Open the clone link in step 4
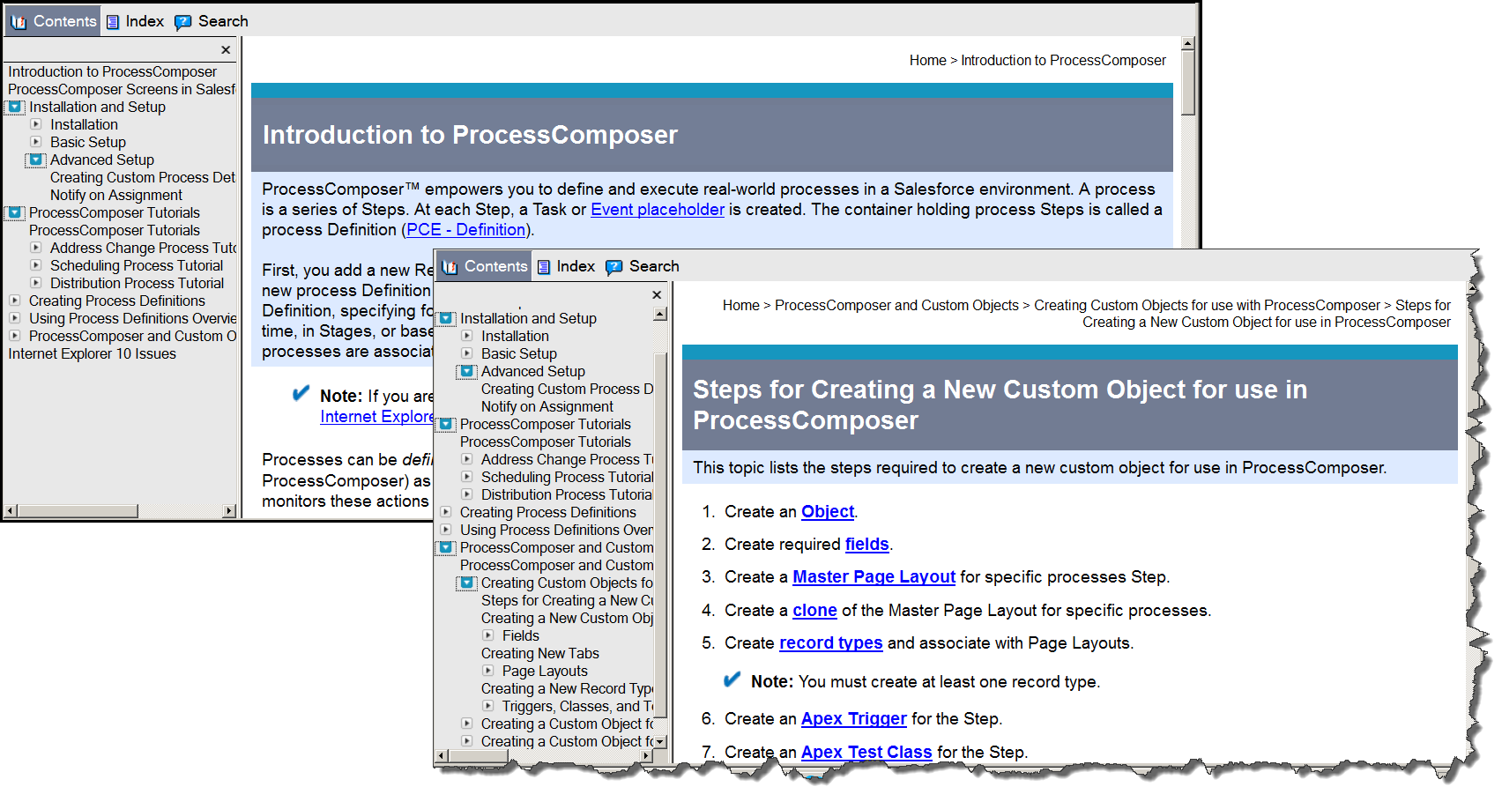1502x787 pixels. coord(814,611)
